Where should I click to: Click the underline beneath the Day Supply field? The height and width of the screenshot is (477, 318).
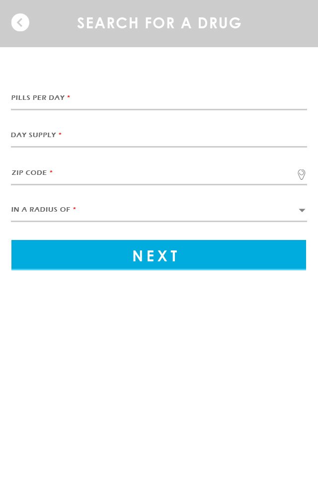(159, 147)
